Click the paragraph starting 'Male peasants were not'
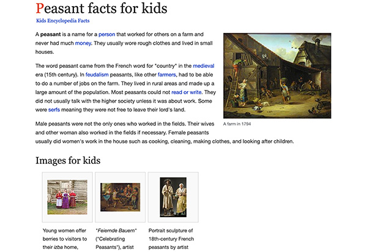The width and height of the screenshot is (367, 252). pos(165,133)
